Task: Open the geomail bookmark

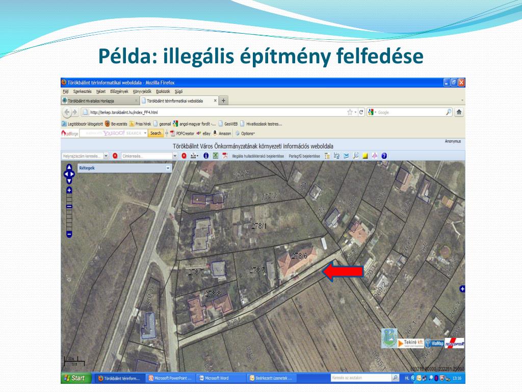Action: [x=162, y=124]
